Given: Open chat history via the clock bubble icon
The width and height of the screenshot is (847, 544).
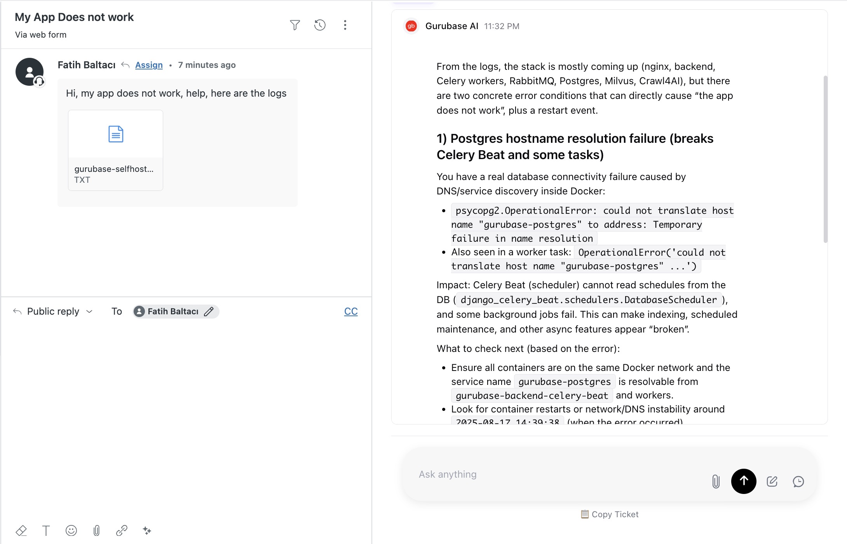Looking at the screenshot, I should click(x=799, y=482).
